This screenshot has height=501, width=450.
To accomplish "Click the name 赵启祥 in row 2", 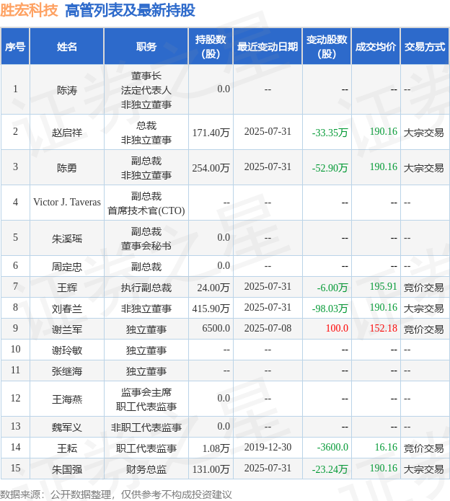I will [x=67, y=133].
